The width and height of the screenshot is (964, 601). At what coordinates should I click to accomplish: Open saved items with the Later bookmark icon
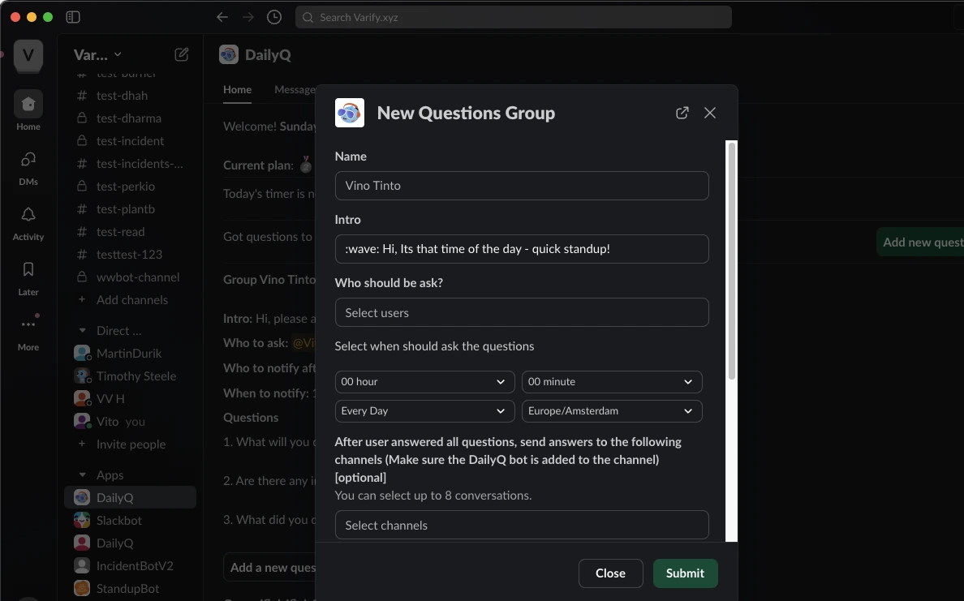pos(28,276)
